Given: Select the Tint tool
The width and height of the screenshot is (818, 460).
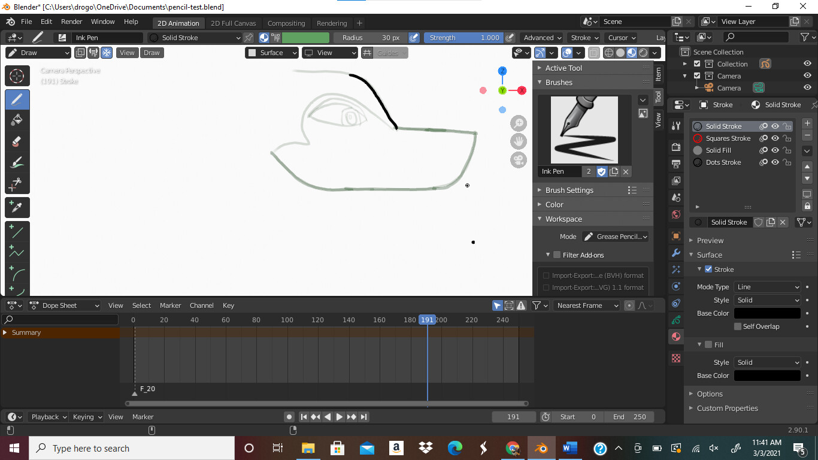Looking at the screenshot, I should pos(17,162).
